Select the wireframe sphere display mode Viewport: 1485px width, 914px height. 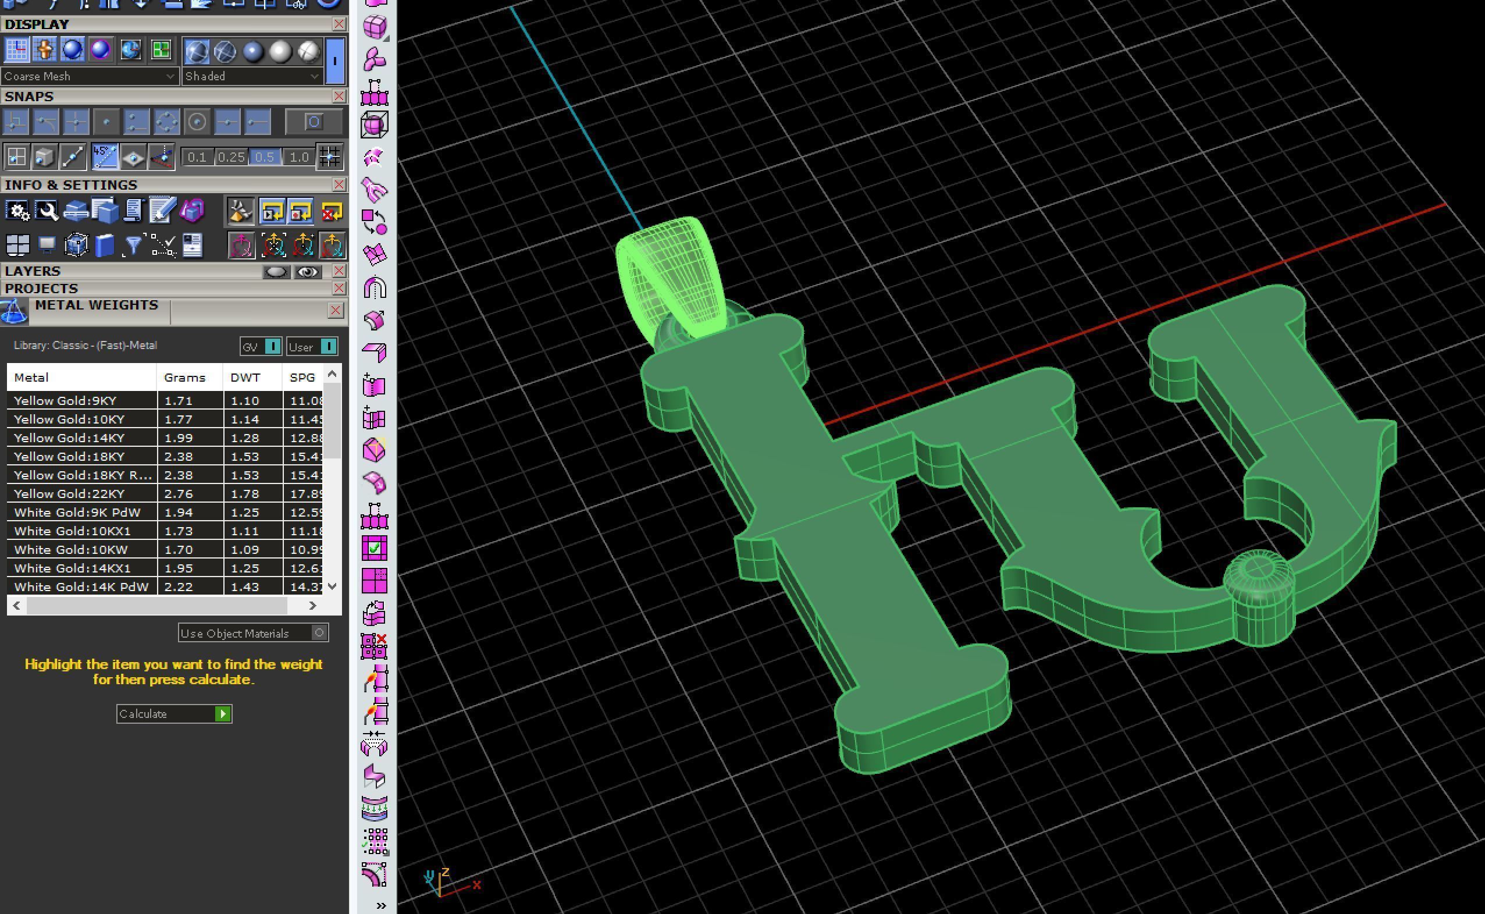(x=225, y=52)
